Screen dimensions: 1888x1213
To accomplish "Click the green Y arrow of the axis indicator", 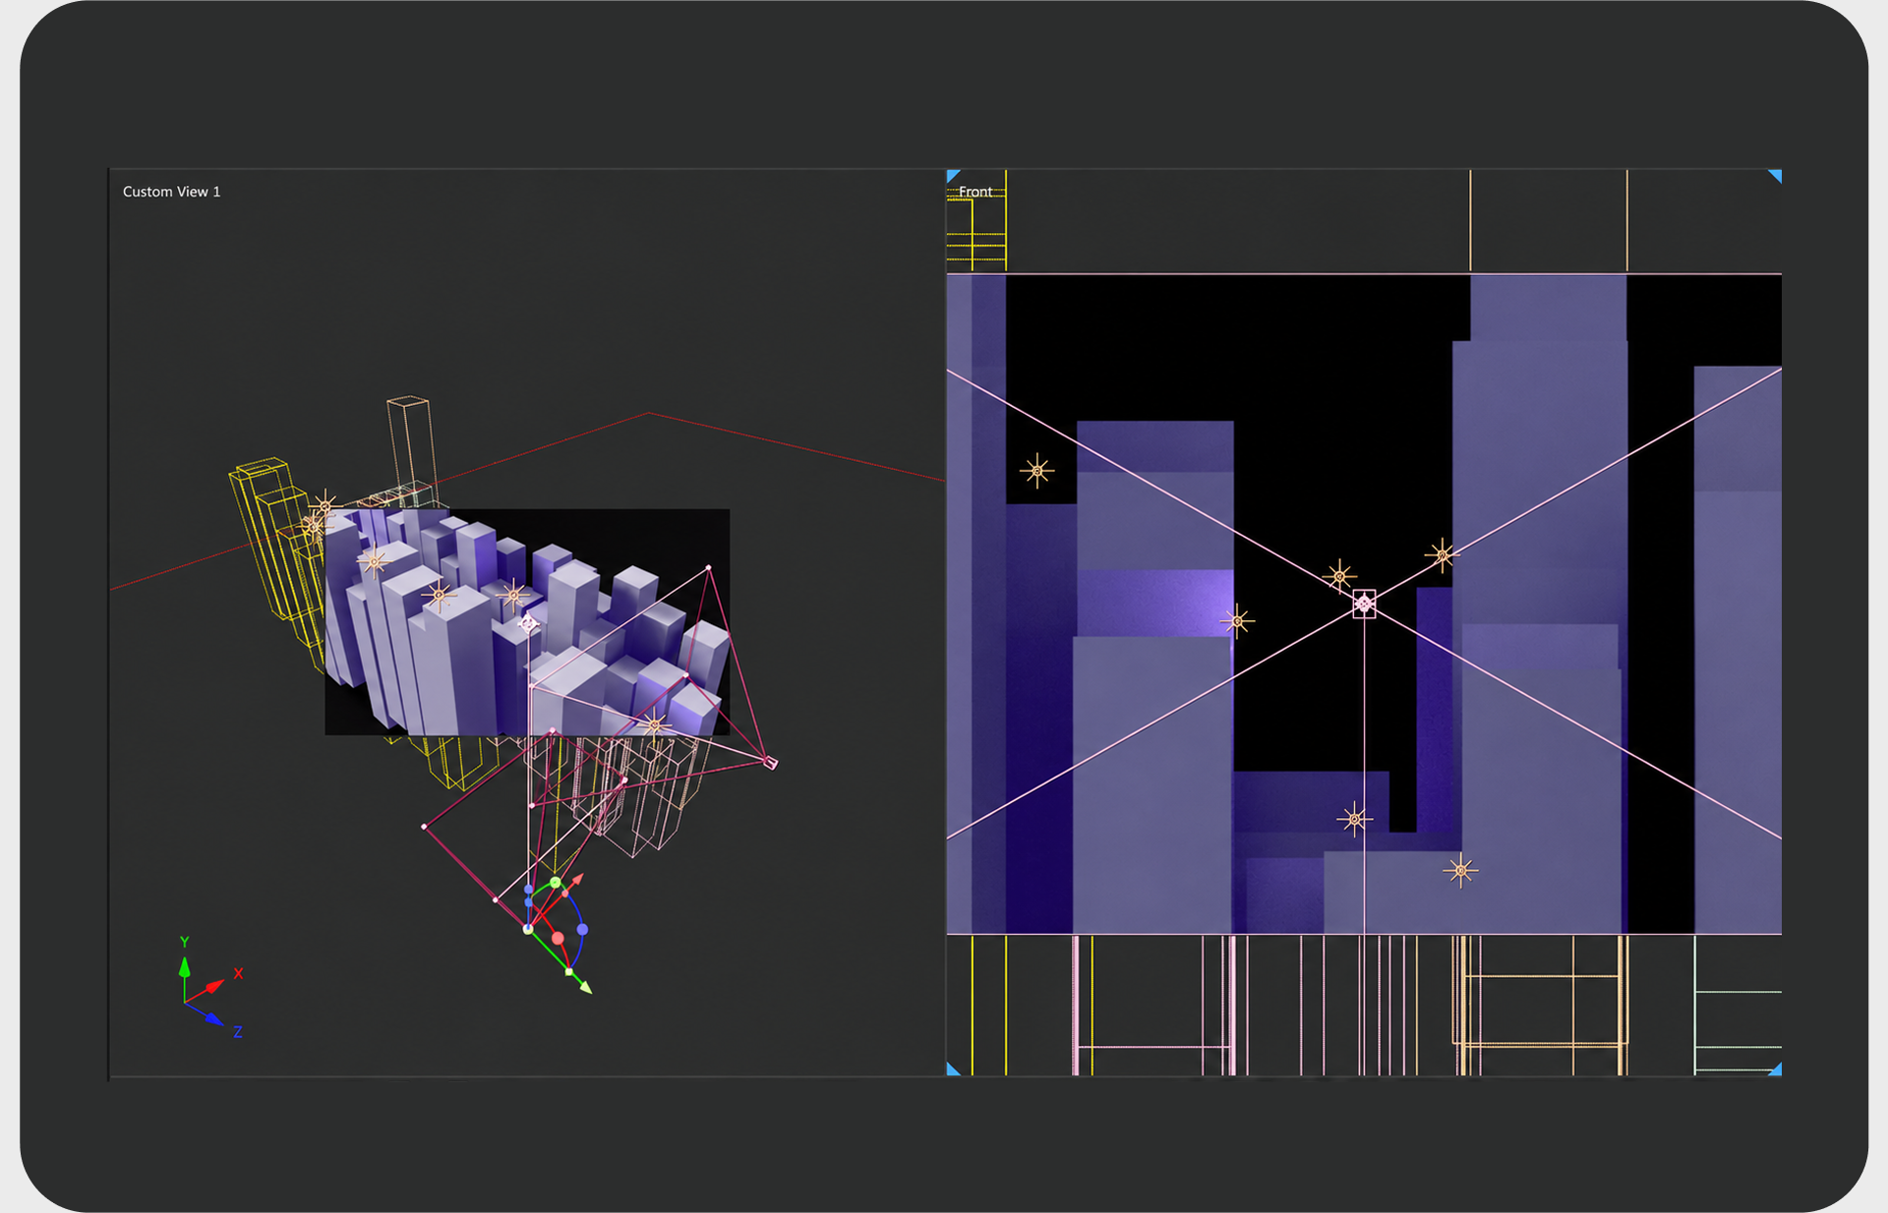I will (184, 965).
